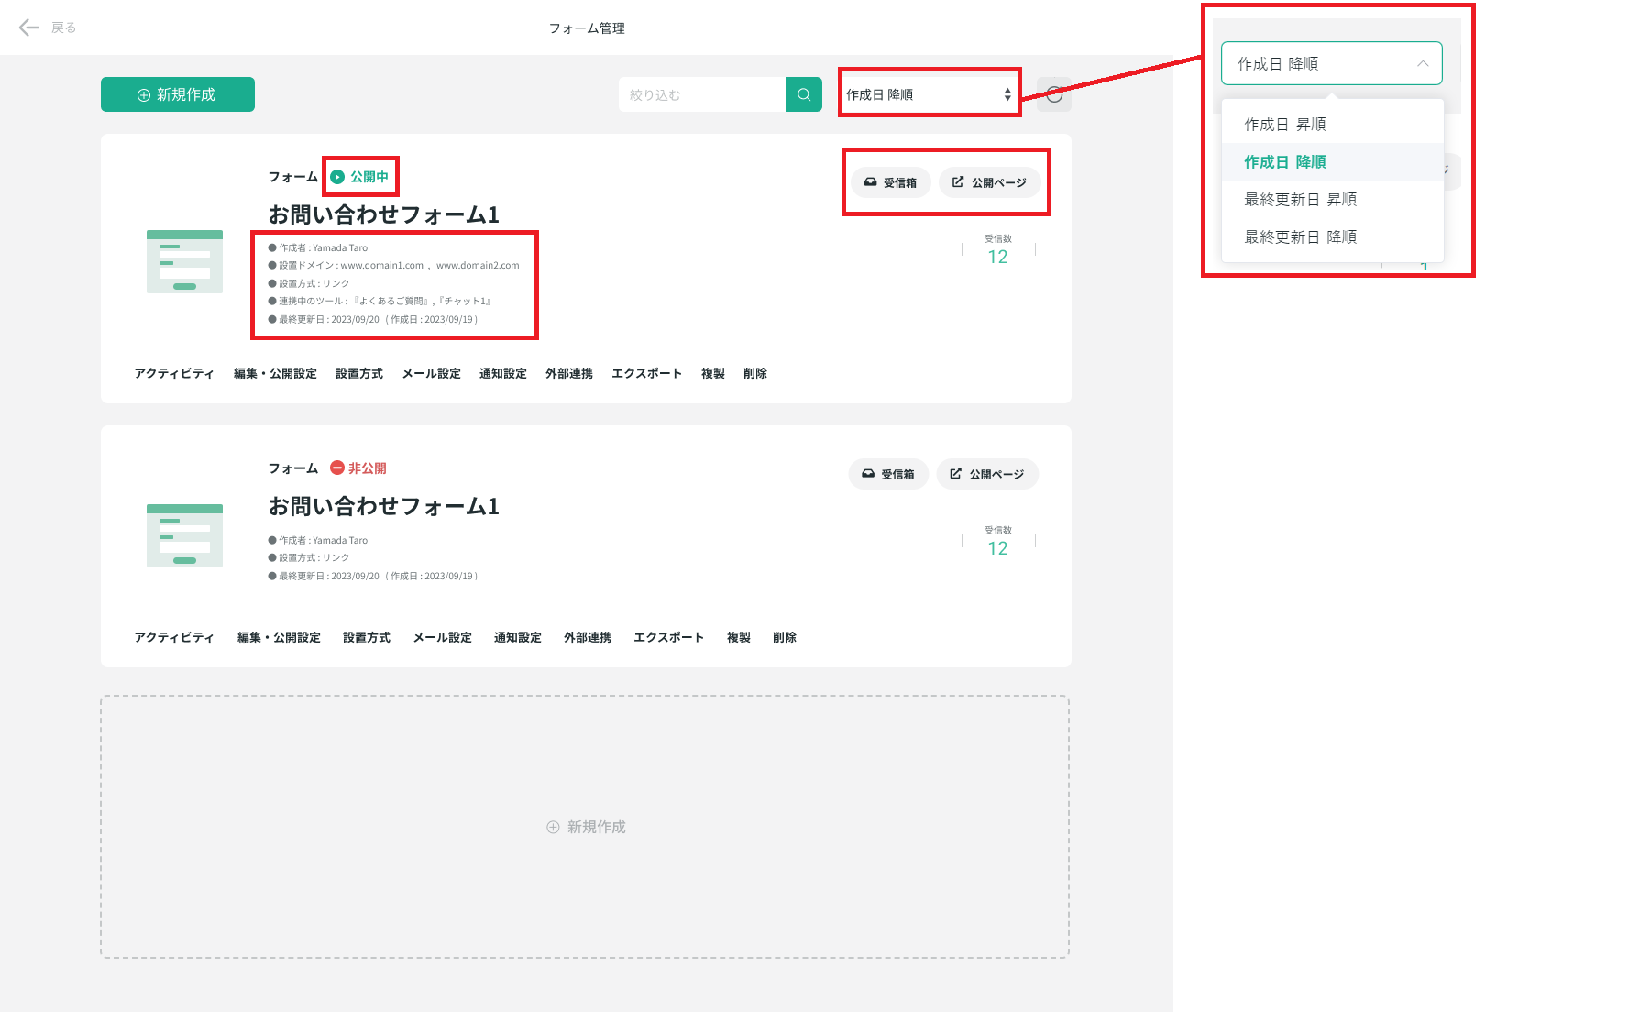Click the search magnifier icon
Screen dimensions: 1651x1012
click(x=804, y=93)
